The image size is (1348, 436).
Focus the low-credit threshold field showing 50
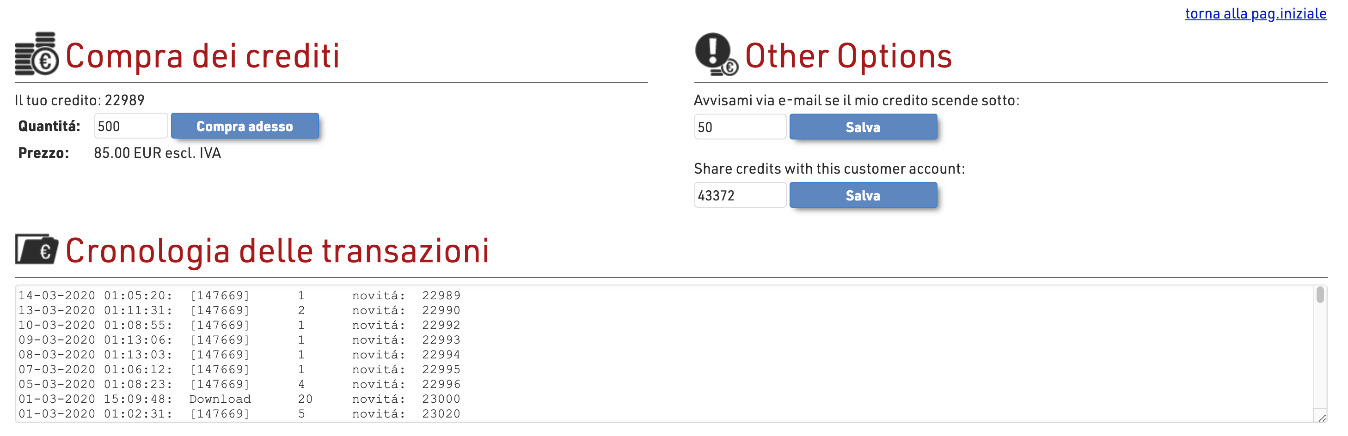740,127
